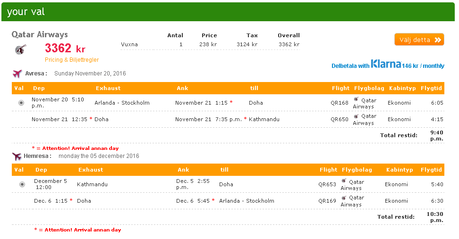Screen dimensions: 459x239
Task: Click the Qatar Airways icon in the QR653 row
Action: point(344,181)
